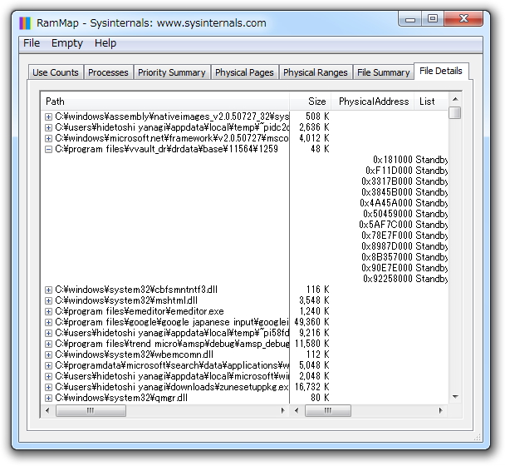
Task: Expand the temp ~pidc2 file entry
Action: pyautogui.click(x=48, y=127)
